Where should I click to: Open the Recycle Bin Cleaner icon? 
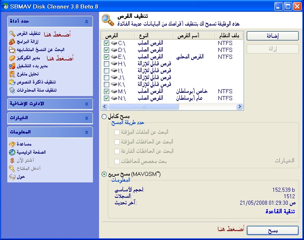click(x=12, y=90)
